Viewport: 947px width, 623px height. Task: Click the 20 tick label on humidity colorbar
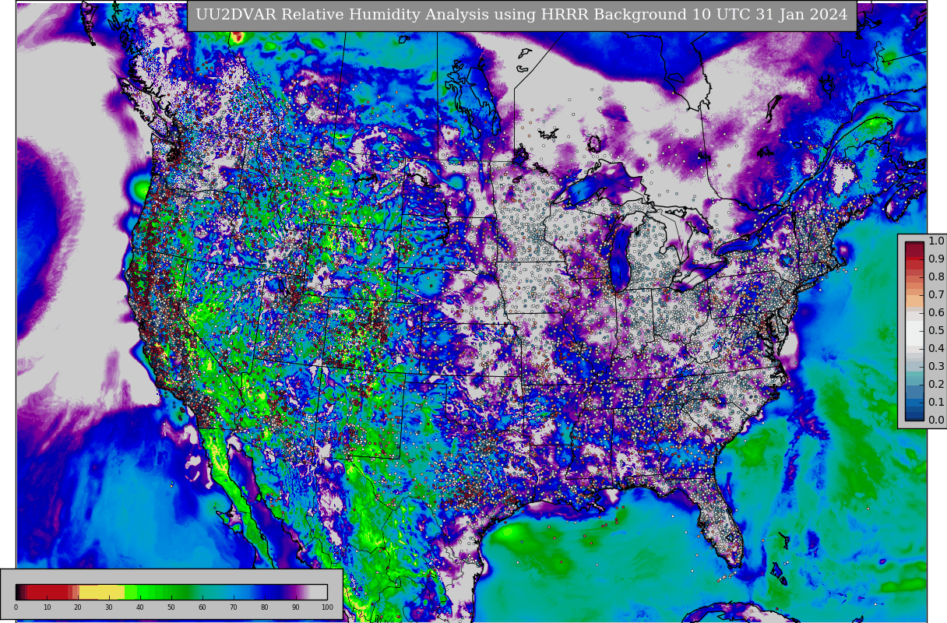point(78,607)
